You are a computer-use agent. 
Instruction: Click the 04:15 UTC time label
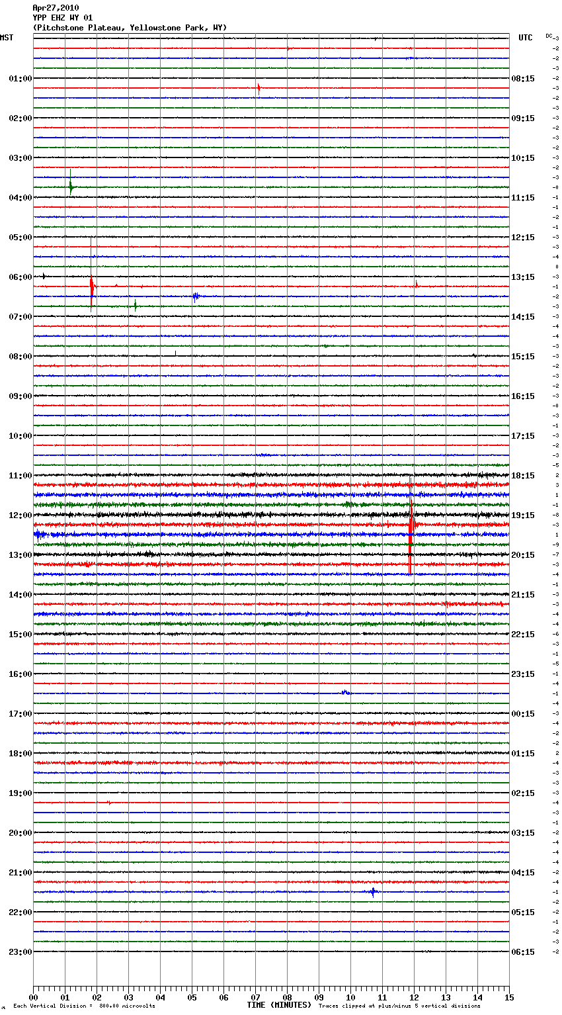tap(523, 872)
